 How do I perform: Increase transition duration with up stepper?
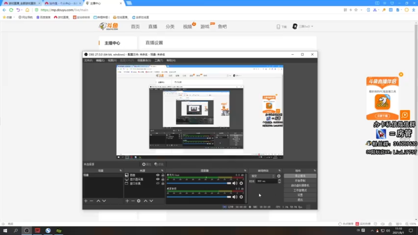pos(280,180)
